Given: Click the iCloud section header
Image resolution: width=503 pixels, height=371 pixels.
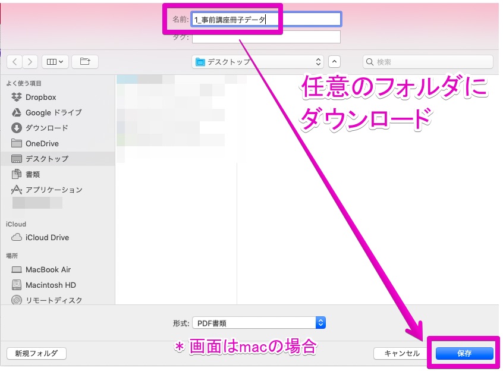Looking at the screenshot, I should click(x=16, y=224).
